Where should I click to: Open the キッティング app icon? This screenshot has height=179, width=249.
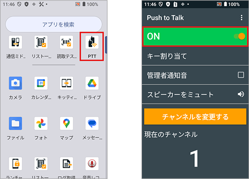tap(67, 83)
